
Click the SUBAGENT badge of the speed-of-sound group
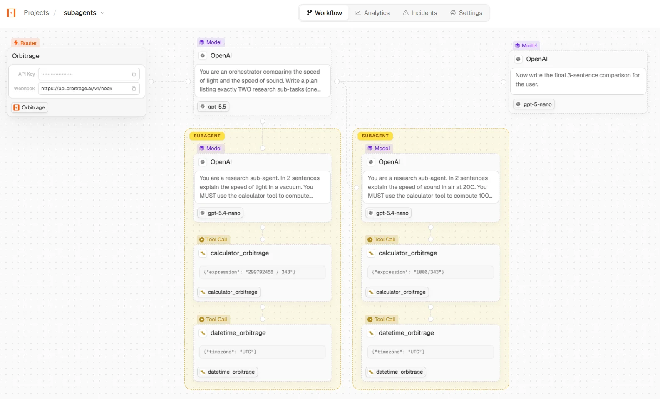click(375, 136)
